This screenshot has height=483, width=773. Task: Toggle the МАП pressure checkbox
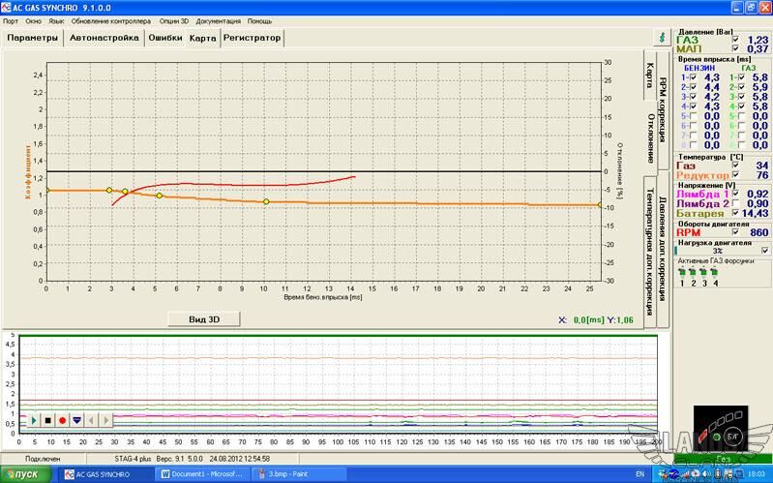pyautogui.click(x=735, y=48)
